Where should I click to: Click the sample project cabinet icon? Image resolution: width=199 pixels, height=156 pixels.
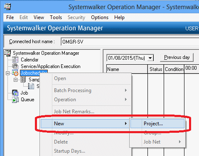point(23,80)
